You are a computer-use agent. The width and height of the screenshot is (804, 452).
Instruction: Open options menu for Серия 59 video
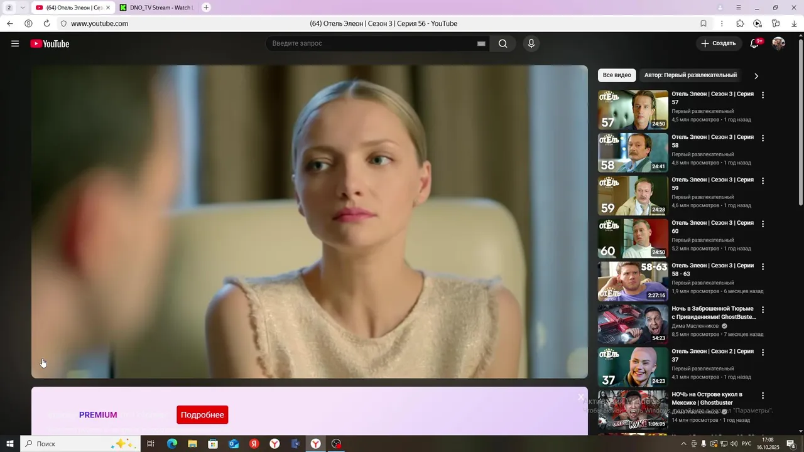point(763,180)
